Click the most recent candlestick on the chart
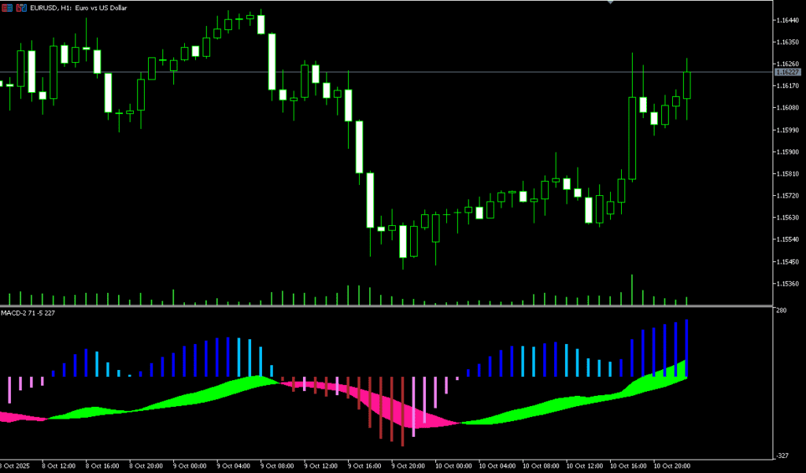The height and width of the screenshot is (473, 806). point(687,85)
